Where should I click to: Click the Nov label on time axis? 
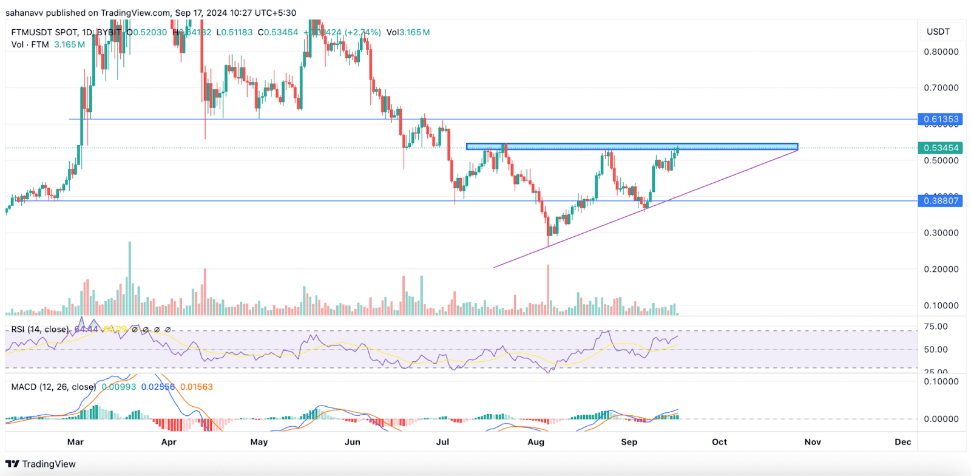pyautogui.click(x=813, y=442)
